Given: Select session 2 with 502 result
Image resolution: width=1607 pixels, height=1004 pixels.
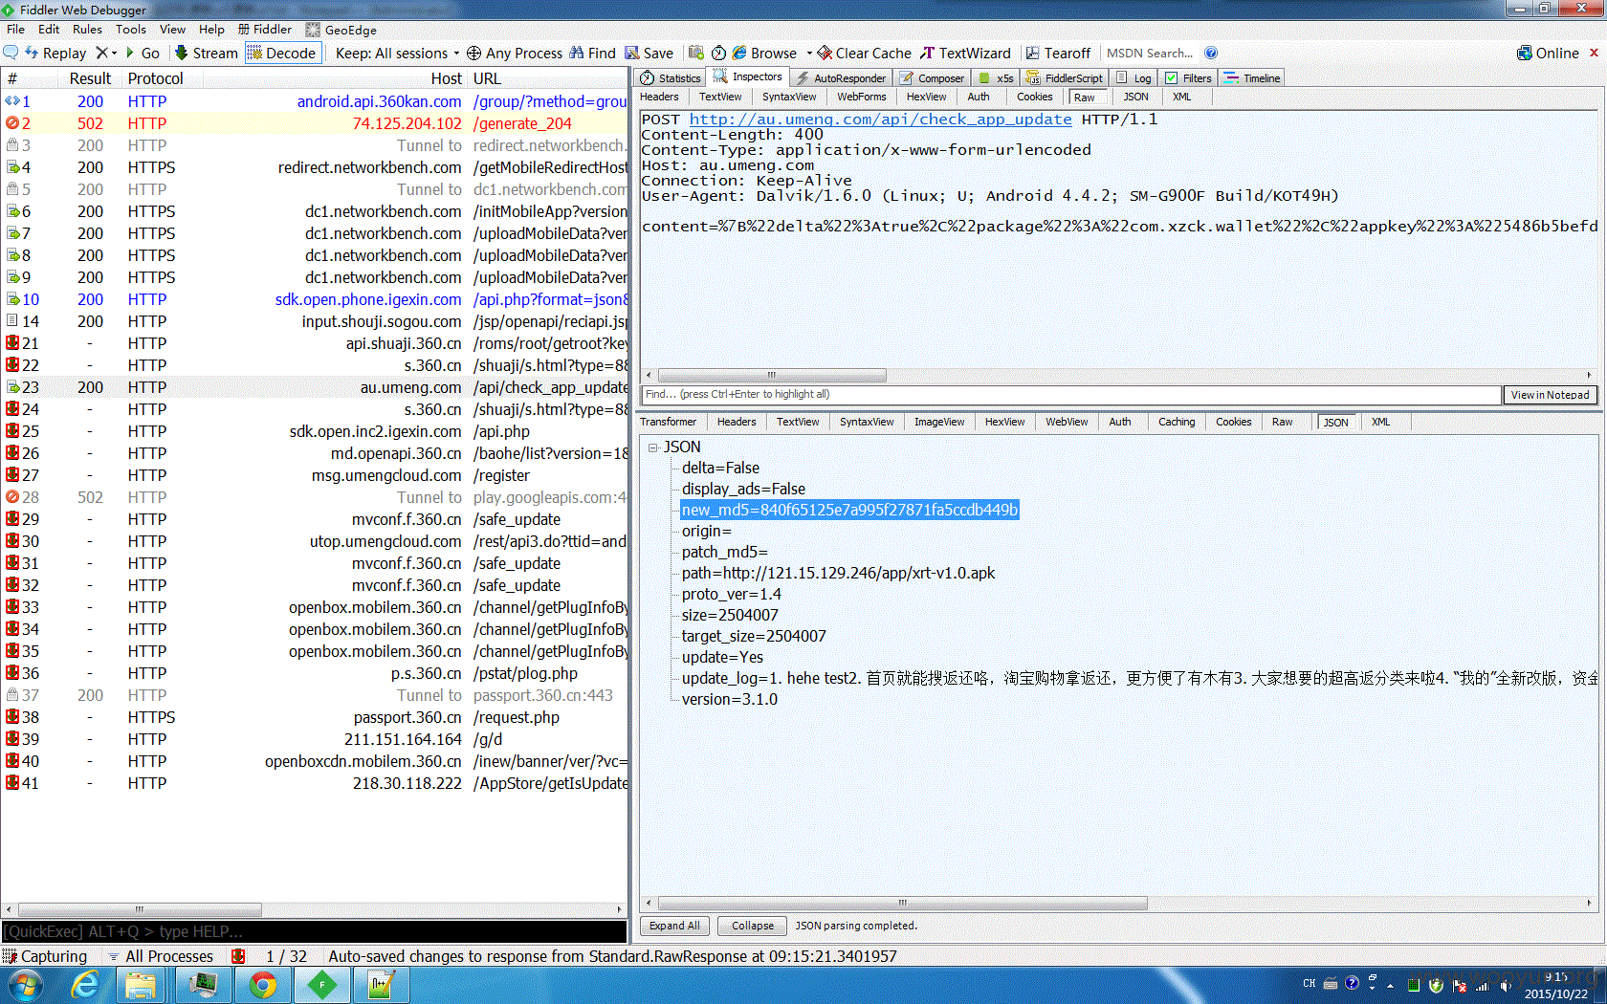Looking at the screenshot, I should [x=315, y=123].
